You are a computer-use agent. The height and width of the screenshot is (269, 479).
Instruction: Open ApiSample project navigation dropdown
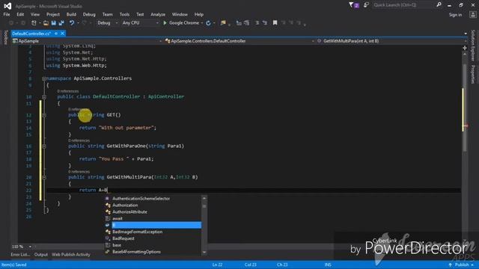pos(88,41)
